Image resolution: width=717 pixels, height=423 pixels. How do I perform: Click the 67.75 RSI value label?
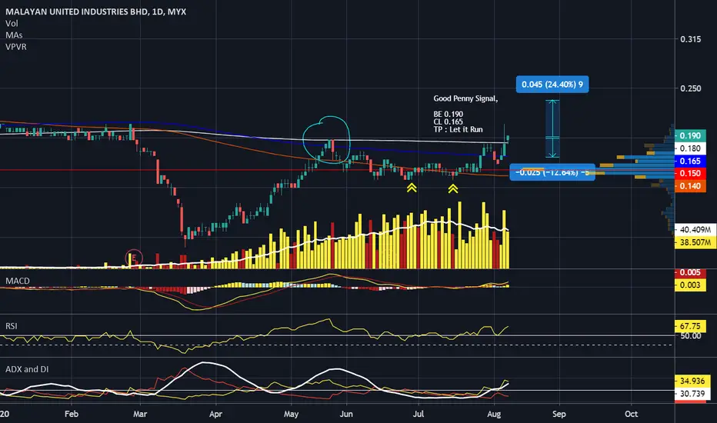[x=691, y=327]
